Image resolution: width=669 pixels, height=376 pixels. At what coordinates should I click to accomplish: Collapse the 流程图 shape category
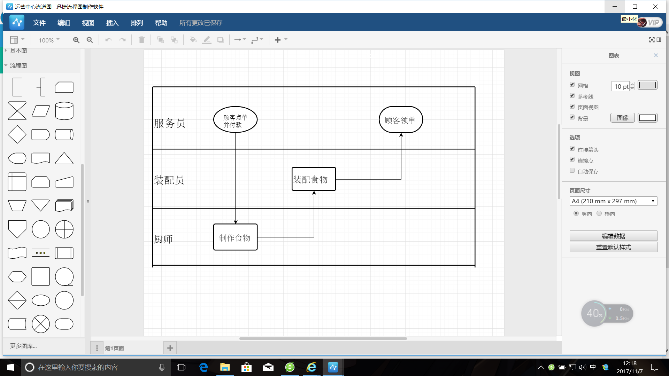tap(18, 65)
